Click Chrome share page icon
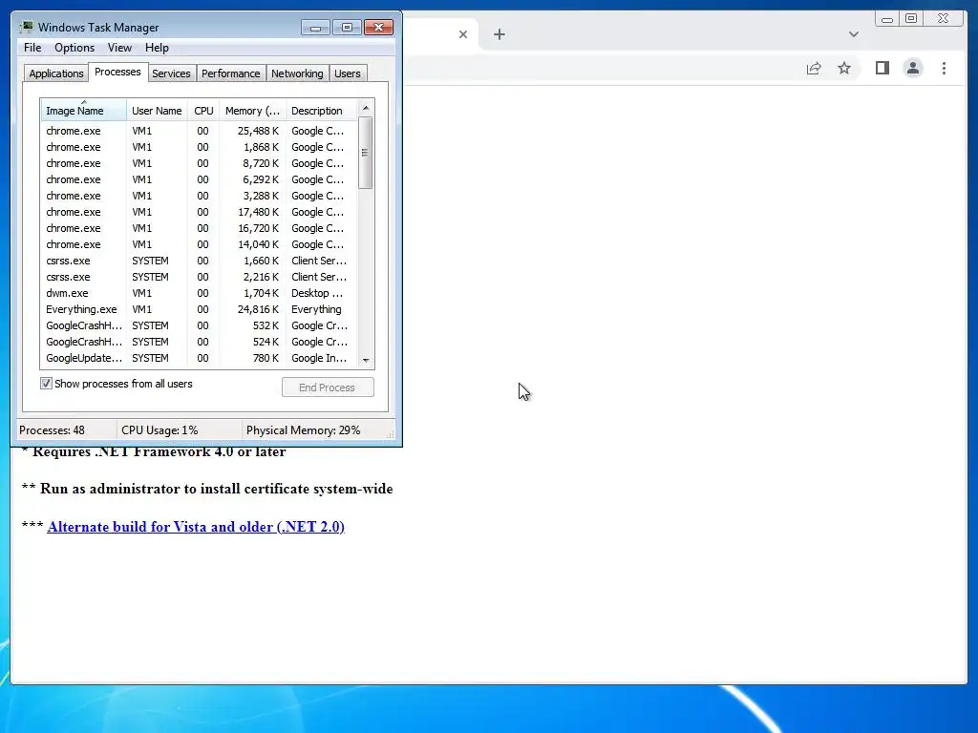The width and height of the screenshot is (978, 733). 814,69
